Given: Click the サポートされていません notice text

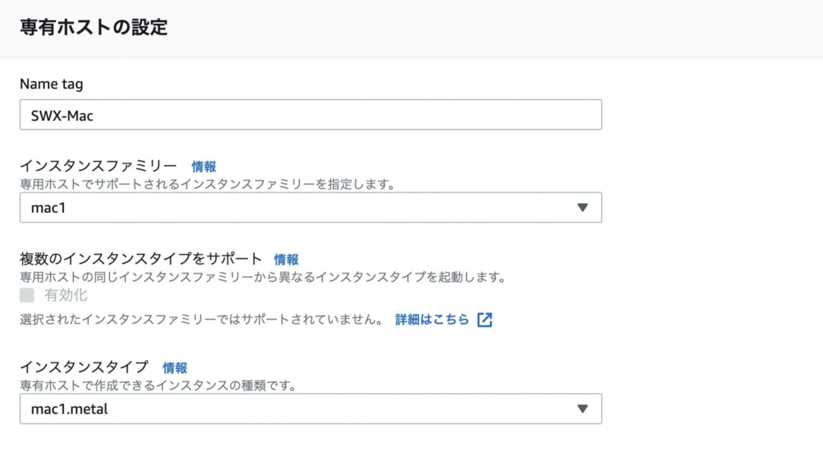Looking at the screenshot, I should [201, 320].
